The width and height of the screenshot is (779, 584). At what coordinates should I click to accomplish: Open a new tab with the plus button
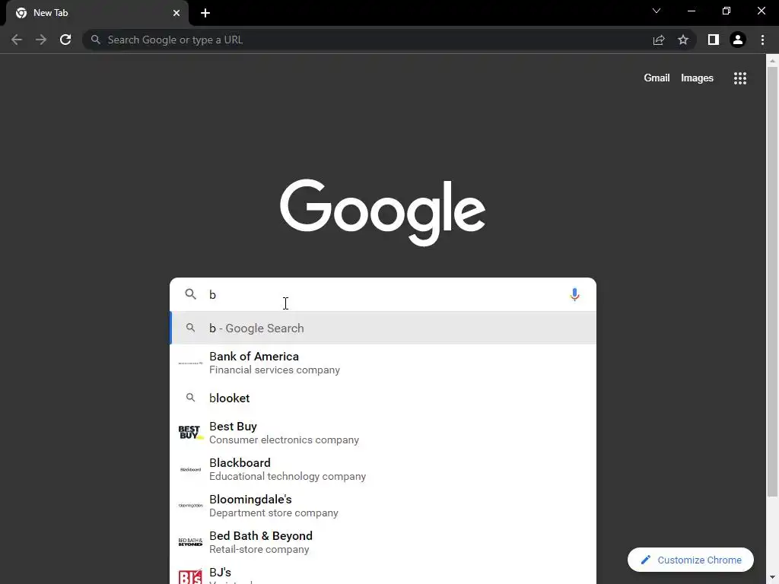click(x=205, y=13)
